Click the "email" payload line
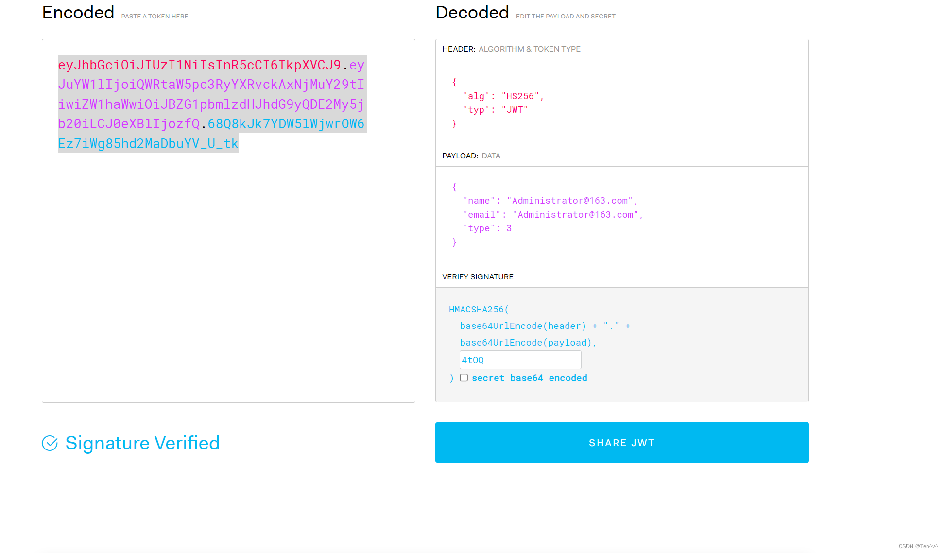 (553, 215)
